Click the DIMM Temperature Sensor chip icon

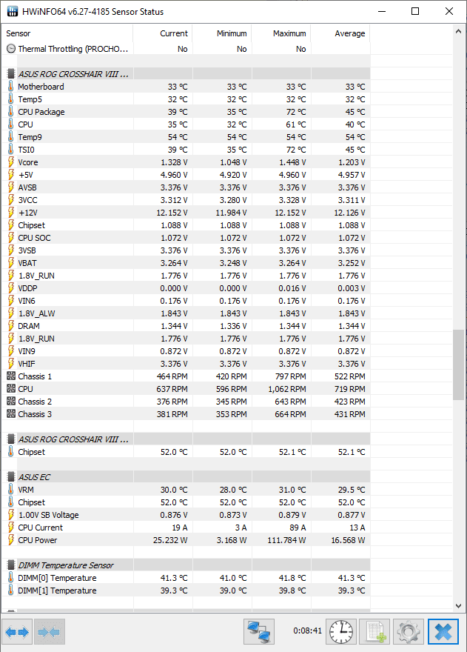click(11, 565)
